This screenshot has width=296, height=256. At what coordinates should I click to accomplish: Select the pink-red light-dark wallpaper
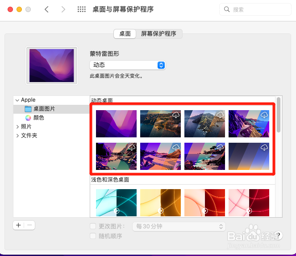249,202
